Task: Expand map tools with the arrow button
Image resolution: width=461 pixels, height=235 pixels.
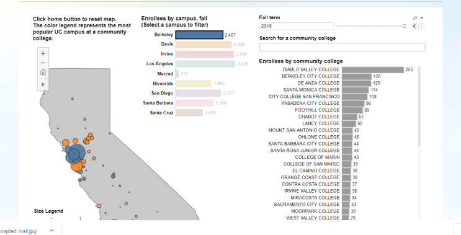Action: pos(43,84)
